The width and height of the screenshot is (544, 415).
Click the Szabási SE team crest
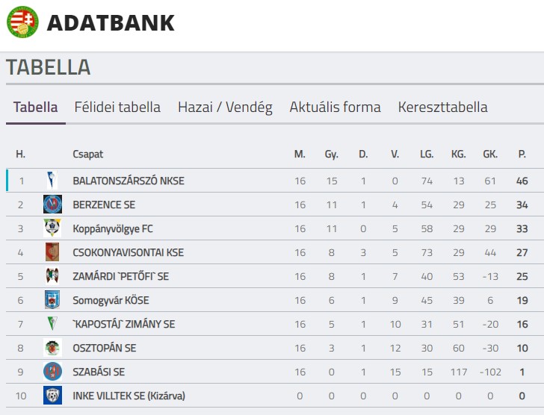[x=52, y=372]
